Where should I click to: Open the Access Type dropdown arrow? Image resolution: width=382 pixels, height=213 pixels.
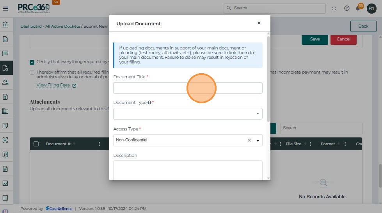click(x=258, y=140)
